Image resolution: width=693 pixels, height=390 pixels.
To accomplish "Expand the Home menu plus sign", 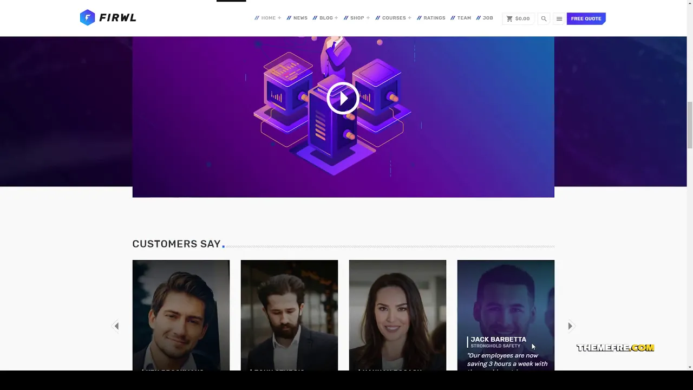I will 279,18.
